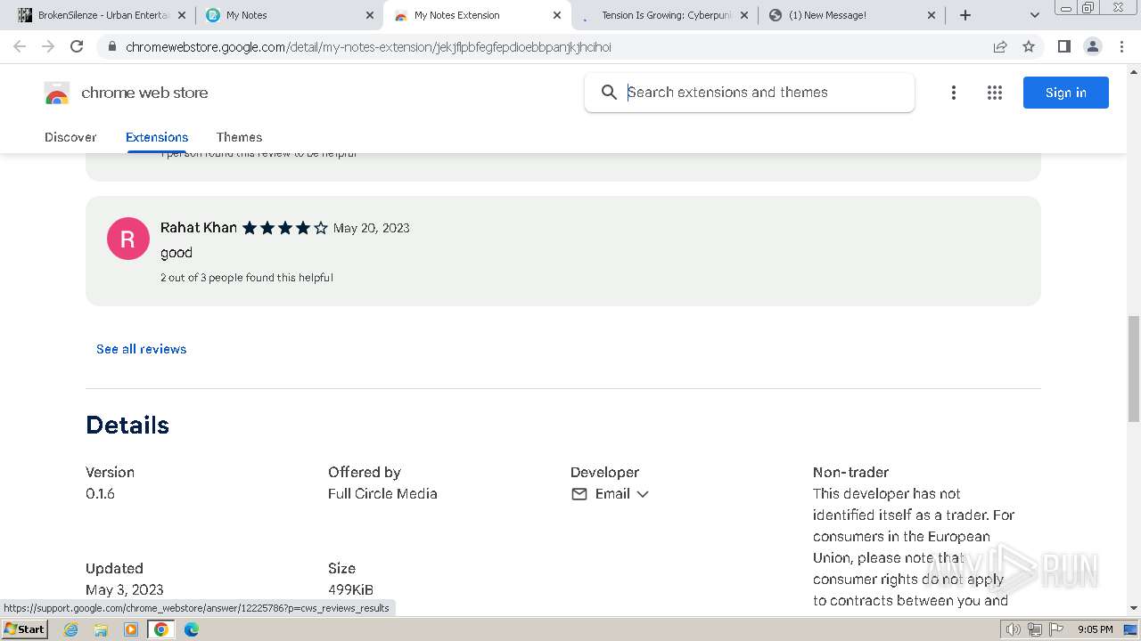Click the volume icon in system tray
Screen dimensions: 1141x641
click(1014, 629)
